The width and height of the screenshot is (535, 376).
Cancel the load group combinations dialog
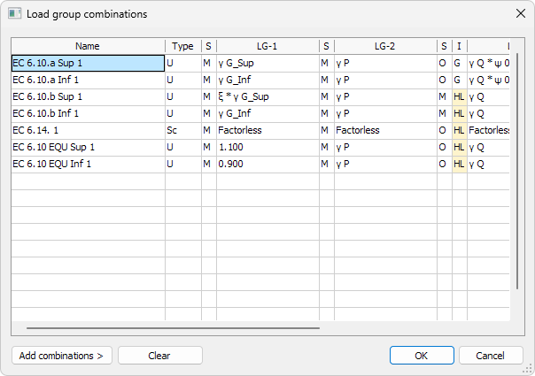coord(491,356)
